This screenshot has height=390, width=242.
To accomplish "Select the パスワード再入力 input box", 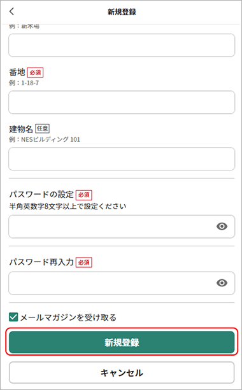I will 122,283.
